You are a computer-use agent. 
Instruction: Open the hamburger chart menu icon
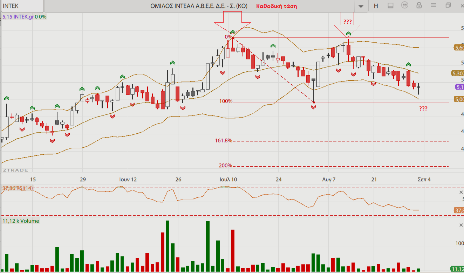[433, 6]
